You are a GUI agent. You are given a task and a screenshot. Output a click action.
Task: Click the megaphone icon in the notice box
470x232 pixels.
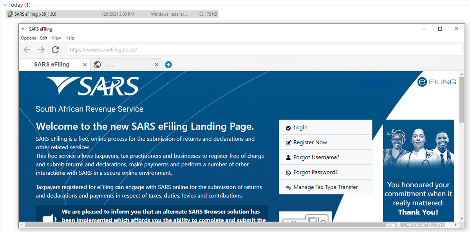point(49,218)
